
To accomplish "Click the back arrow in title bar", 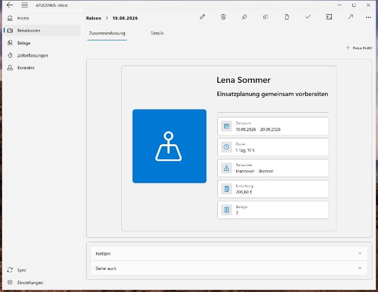I will 9,5.
